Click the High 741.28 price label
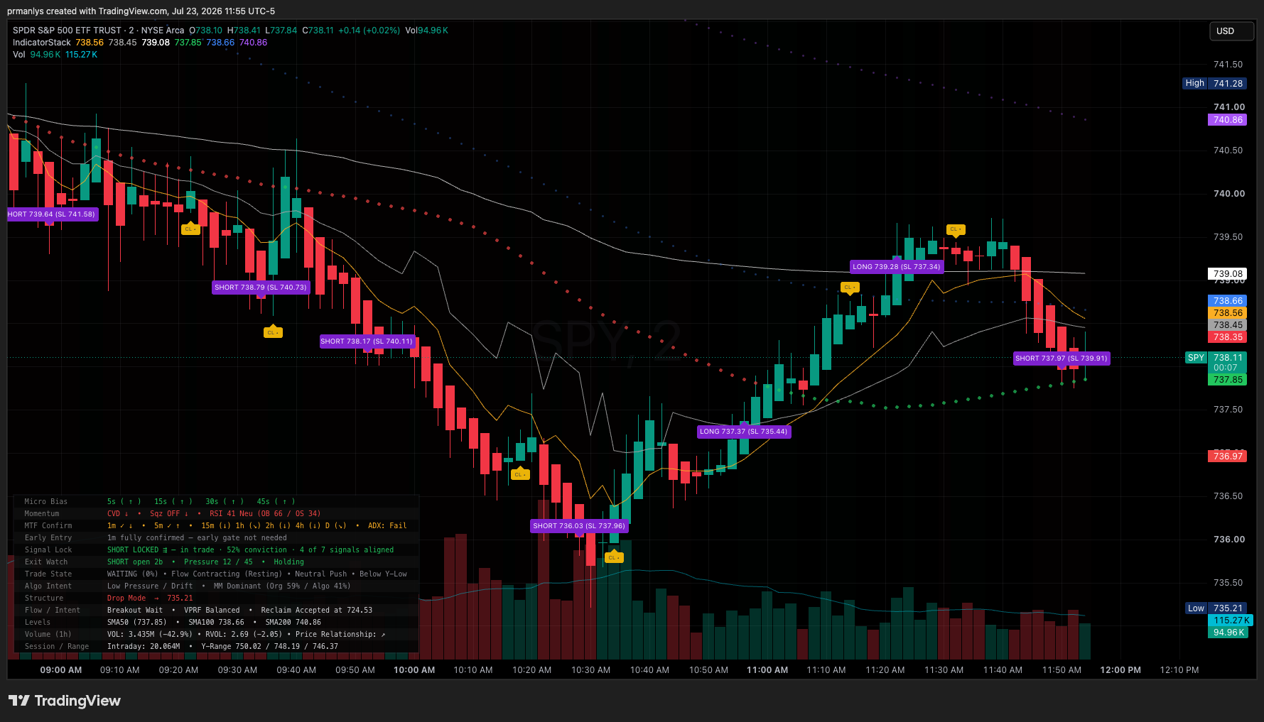The image size is (1264, 722). 1214,83
